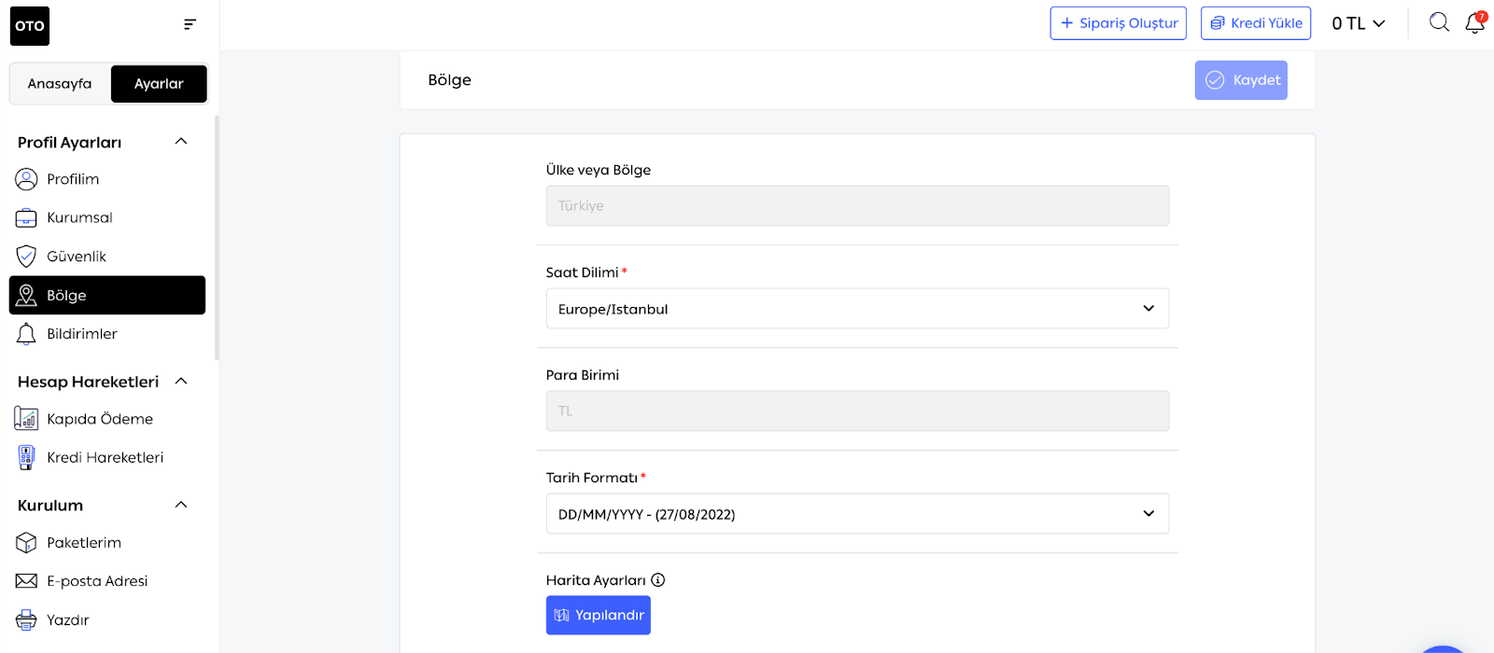The width and height of the screenshot is (1494, 653).
Task: Open the notifications bell in the header
Action: 1475,22
